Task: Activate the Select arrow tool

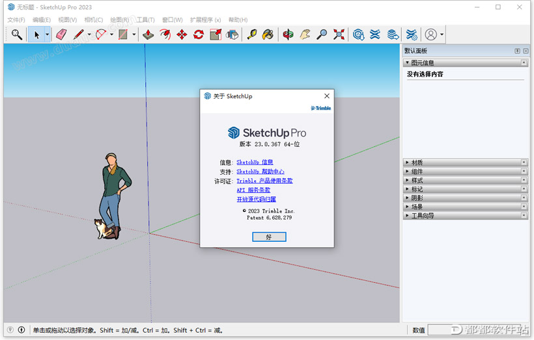Action: [x=36, y=34]
